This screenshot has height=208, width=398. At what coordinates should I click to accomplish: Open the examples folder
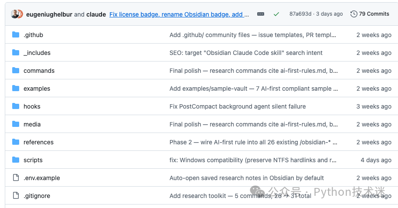coord(37,89)
